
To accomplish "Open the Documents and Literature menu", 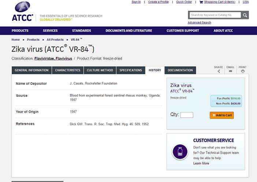I will pos(128,31).
